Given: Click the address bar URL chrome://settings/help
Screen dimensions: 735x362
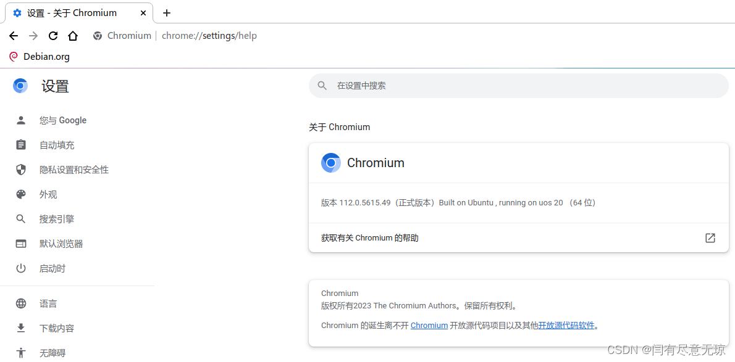Looking at the screenshot, I should pyautogui.click(x=209, y=36).
